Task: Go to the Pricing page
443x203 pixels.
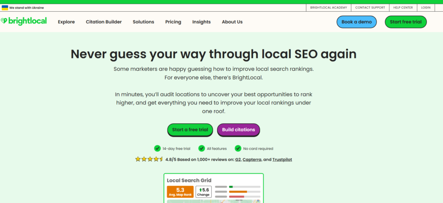Action: point(173,22)
